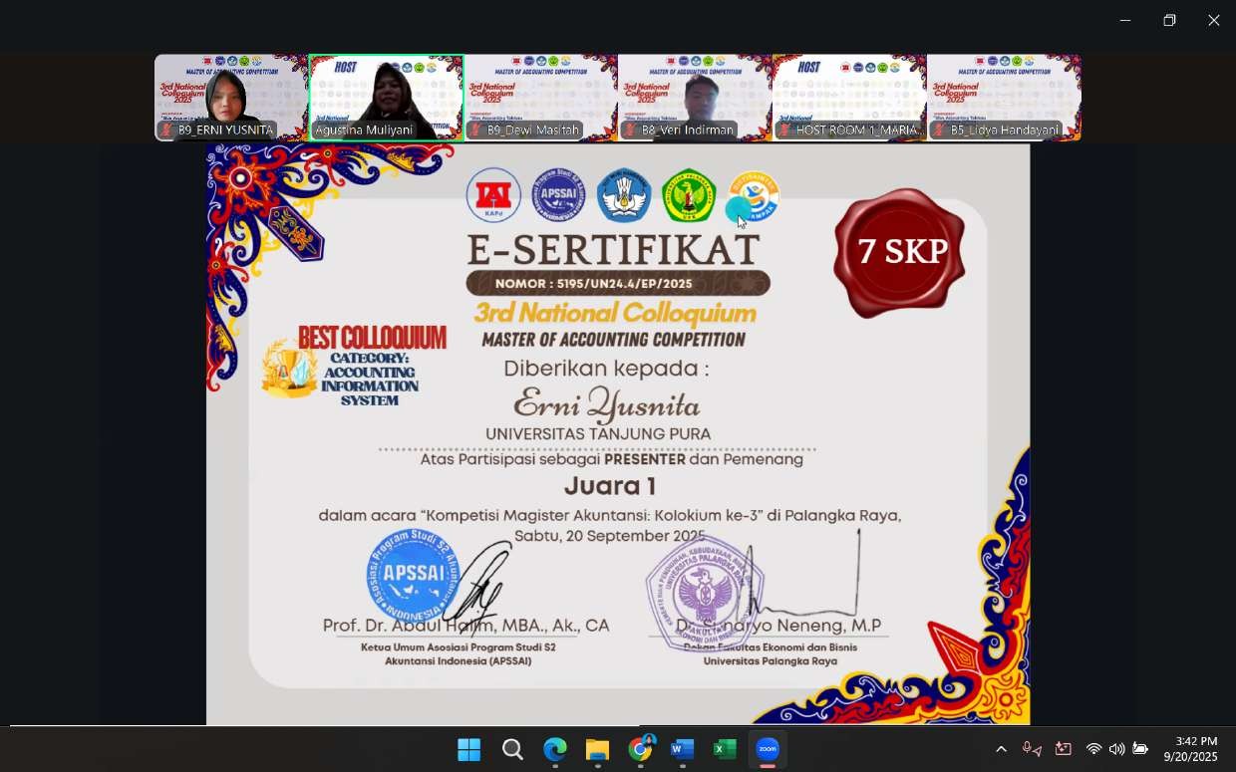Click the Zoom app taskbar icon
Screen dimensions: 1236x772
[x=768, y=749]
